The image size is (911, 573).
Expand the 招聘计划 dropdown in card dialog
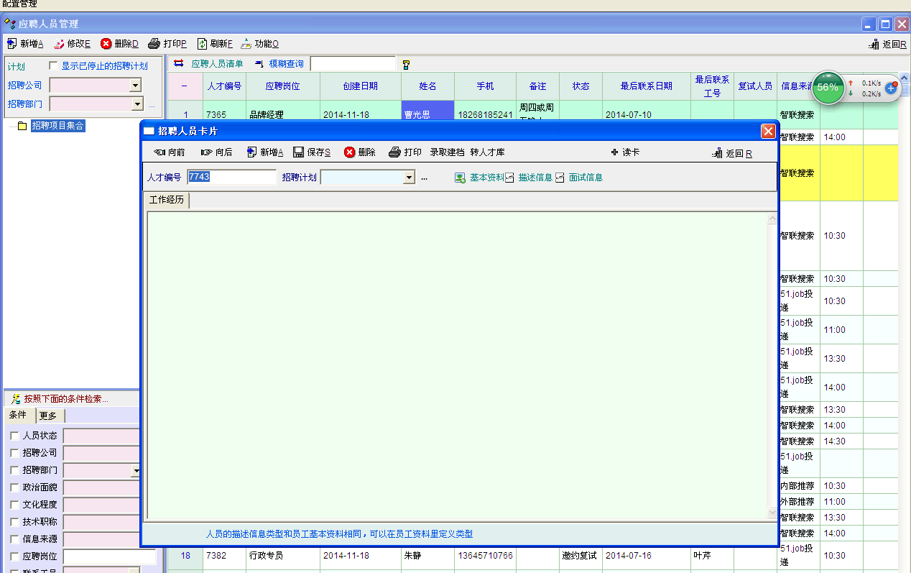click(x=409, y=178)
